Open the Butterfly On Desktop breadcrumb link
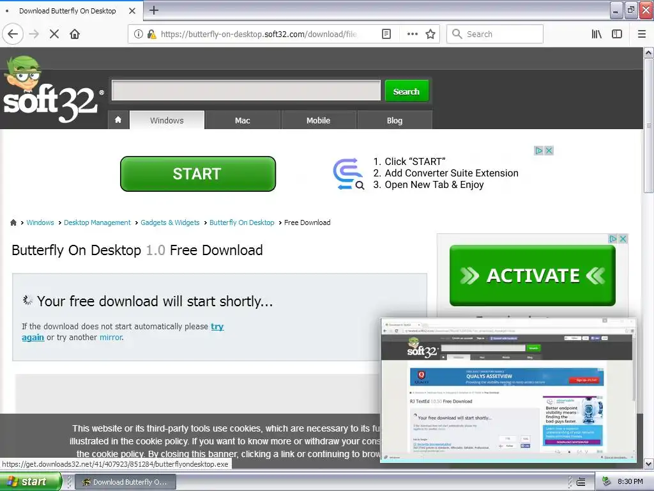 click(x=242, y=222)
